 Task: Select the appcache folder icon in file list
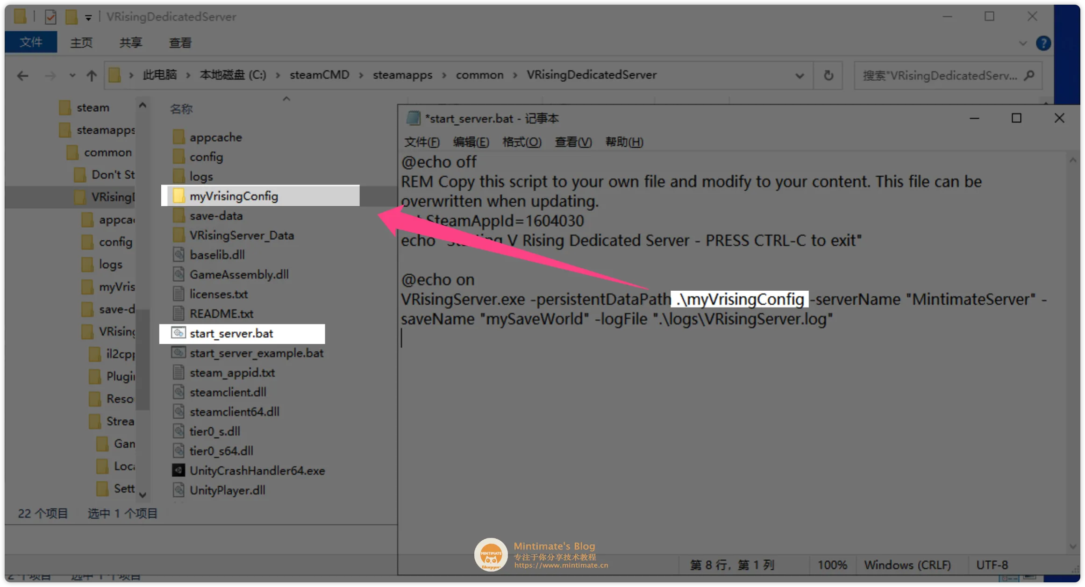(178, 137)
